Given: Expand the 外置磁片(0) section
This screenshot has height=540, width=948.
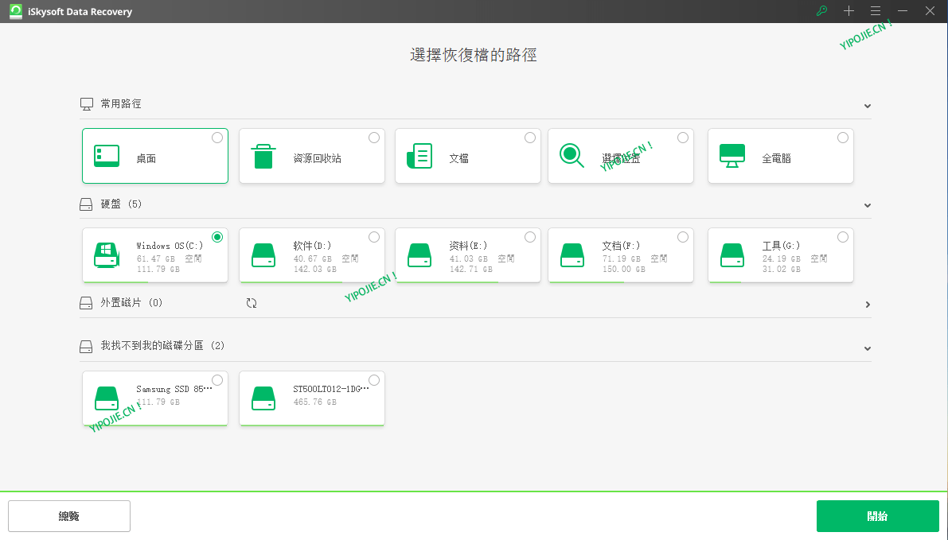Looking at the screenshot, I should tap(867, 304).
